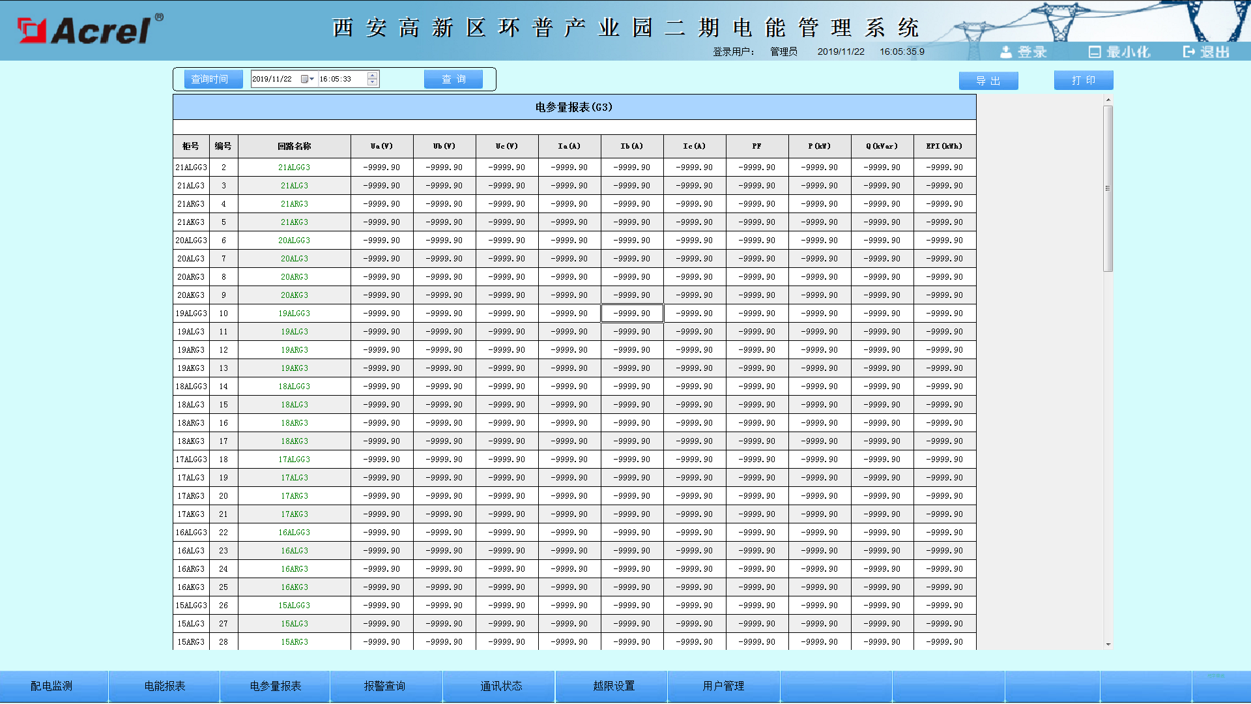The height and width of the screenshot is (704, 1251).
Task: Switch to the 通讯状态 tab
Action: coord(501,686)
